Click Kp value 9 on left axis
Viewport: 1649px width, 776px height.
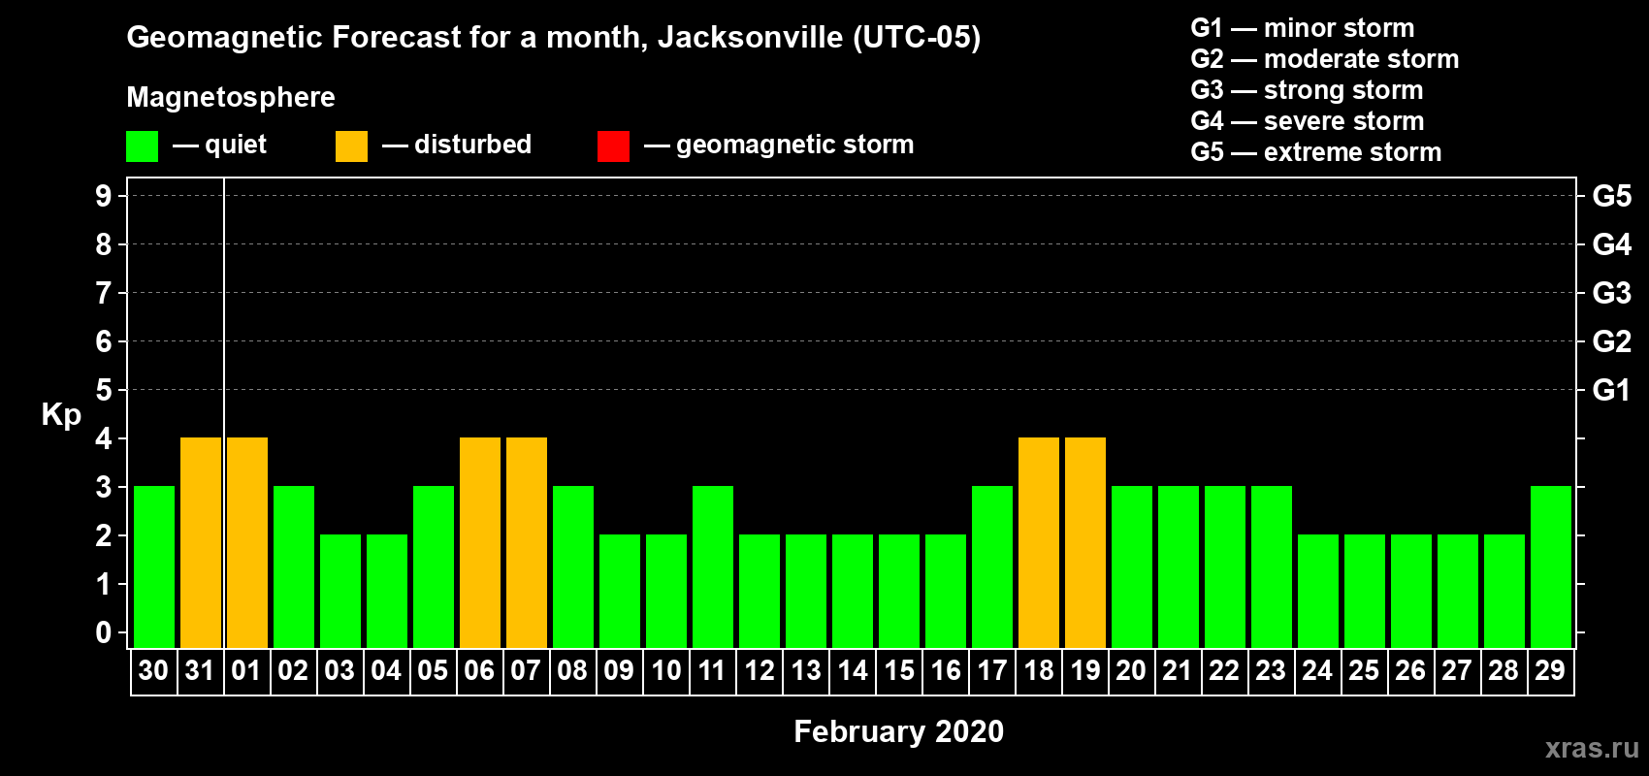click(104, 196)
